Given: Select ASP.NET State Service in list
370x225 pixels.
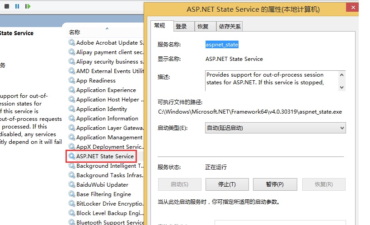Looking at the screenshot, I should 102,156.
